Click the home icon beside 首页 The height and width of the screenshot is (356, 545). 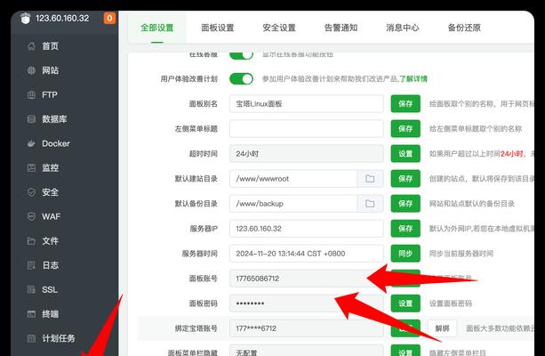click(31, 46)
